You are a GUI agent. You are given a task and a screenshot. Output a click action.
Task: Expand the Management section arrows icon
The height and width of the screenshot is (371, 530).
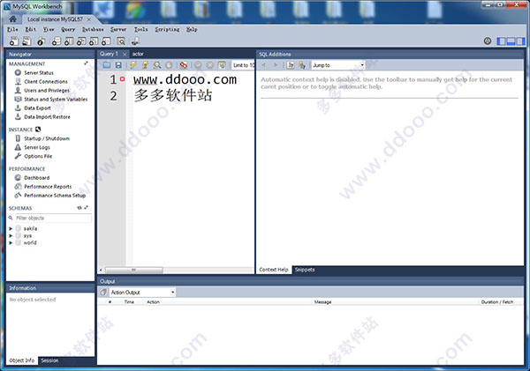(x=87, y=63)
